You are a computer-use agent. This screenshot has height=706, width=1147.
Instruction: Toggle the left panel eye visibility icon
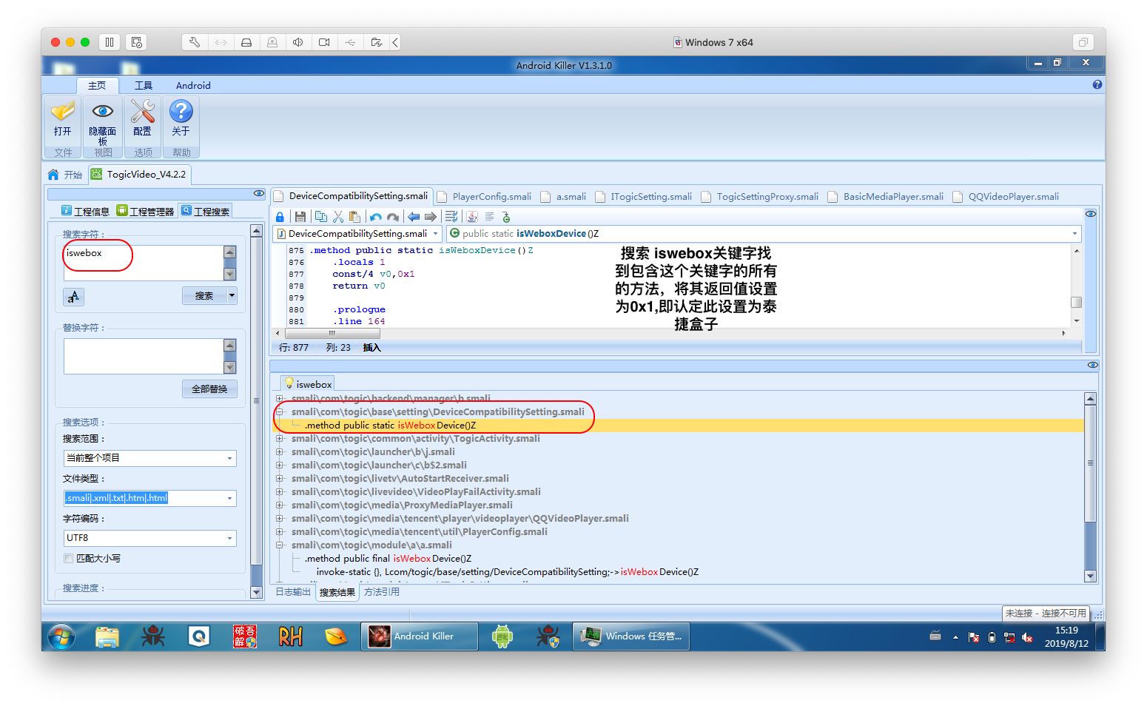tap(259, 193)
